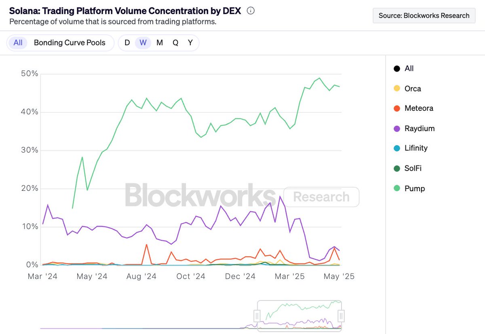Image resolution: width=485 pixels, height=334 pixels.
Task: Select yearly Y interval
Action: pos(190,43)
